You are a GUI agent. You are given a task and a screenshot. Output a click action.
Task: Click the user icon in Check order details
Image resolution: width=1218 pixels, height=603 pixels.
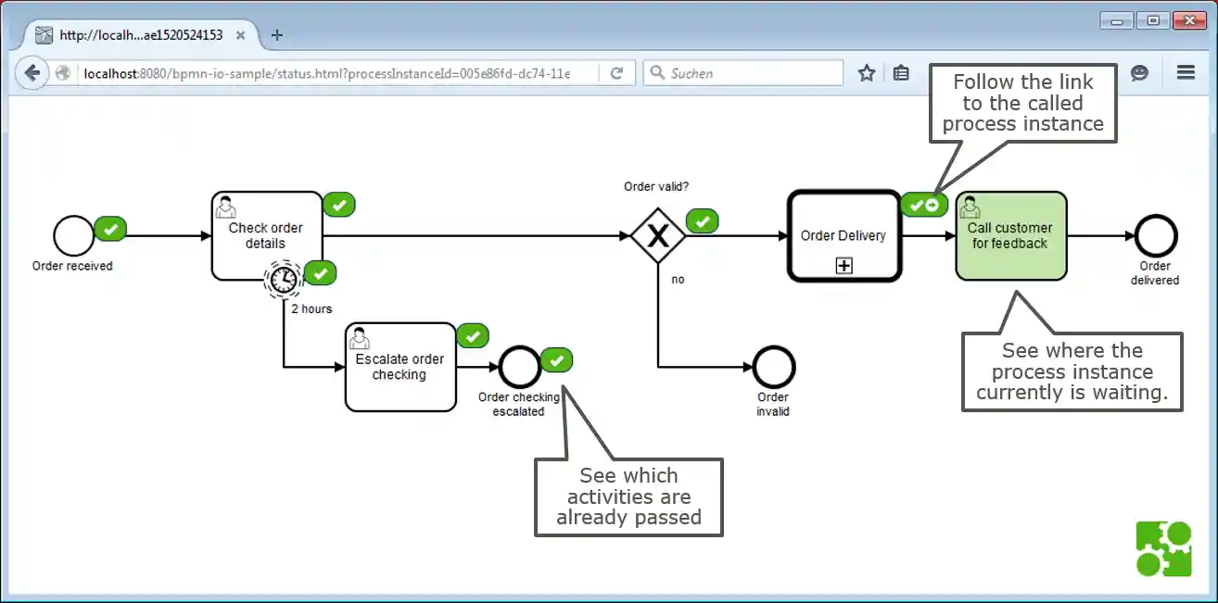(x=225, y=207)
